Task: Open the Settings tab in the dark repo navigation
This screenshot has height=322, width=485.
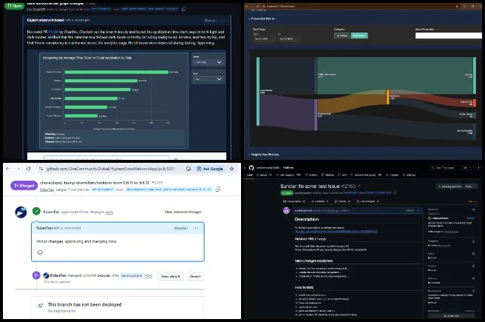Action: 410,175
